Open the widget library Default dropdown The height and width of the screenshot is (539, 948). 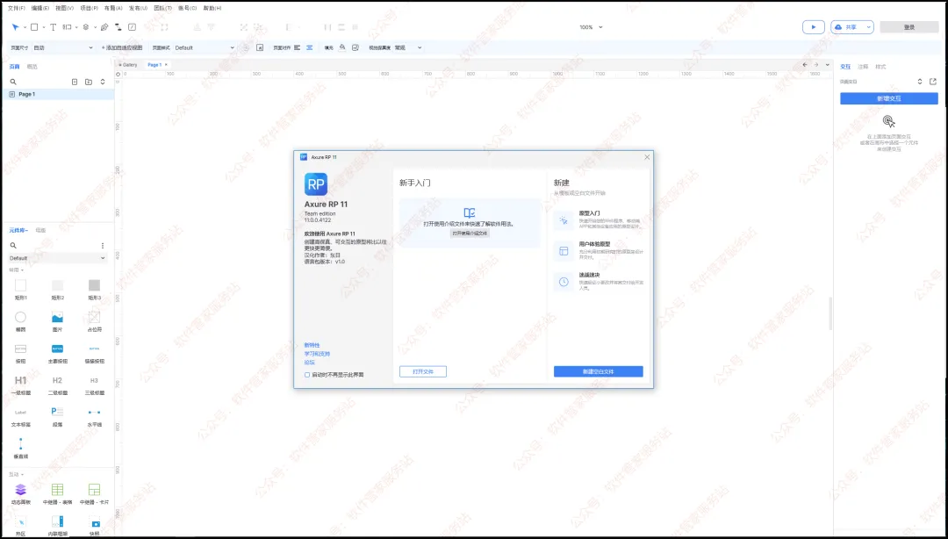click(x=57, y=258)
